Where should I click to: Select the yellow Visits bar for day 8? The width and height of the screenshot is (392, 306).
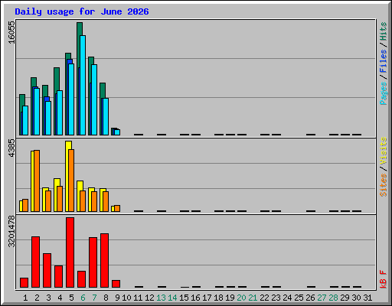click(103, 190)
